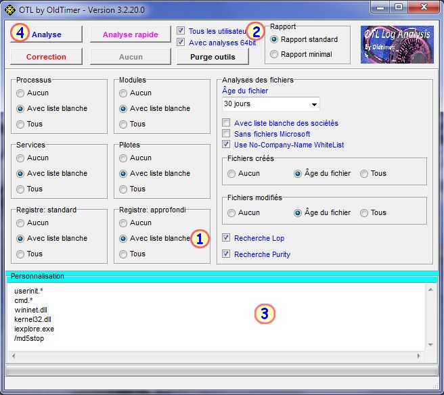The height and width of the screenshot is (395, 444).
Task: Click the /md5stop line
Action: pos(29,338)
